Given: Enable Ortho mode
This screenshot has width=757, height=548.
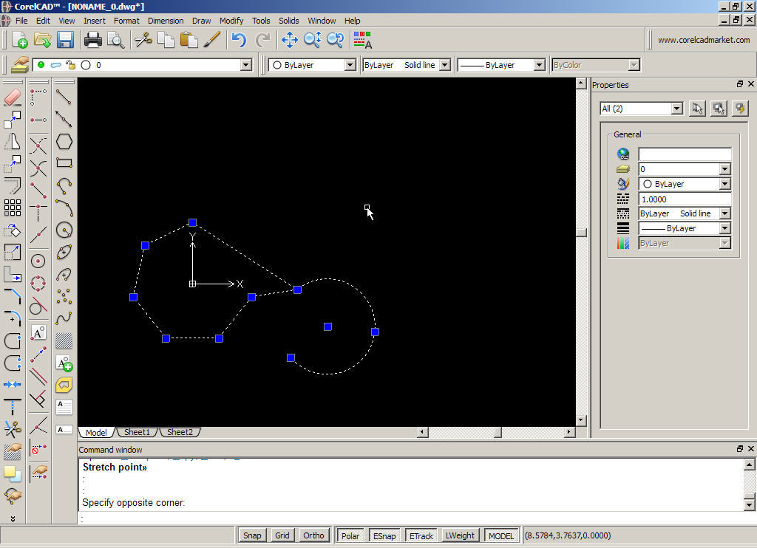Looking at the screenshot, I should [x=313, y=535].
